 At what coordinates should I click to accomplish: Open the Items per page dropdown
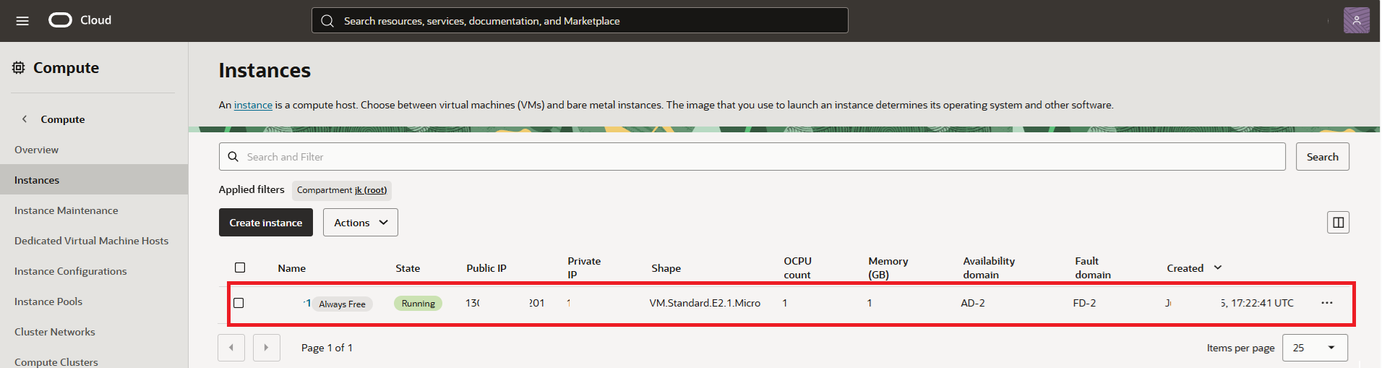point(1315,348)
